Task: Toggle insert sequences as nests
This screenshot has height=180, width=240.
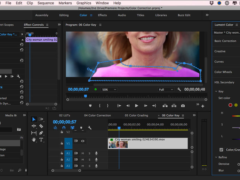Action: point(55,128)
